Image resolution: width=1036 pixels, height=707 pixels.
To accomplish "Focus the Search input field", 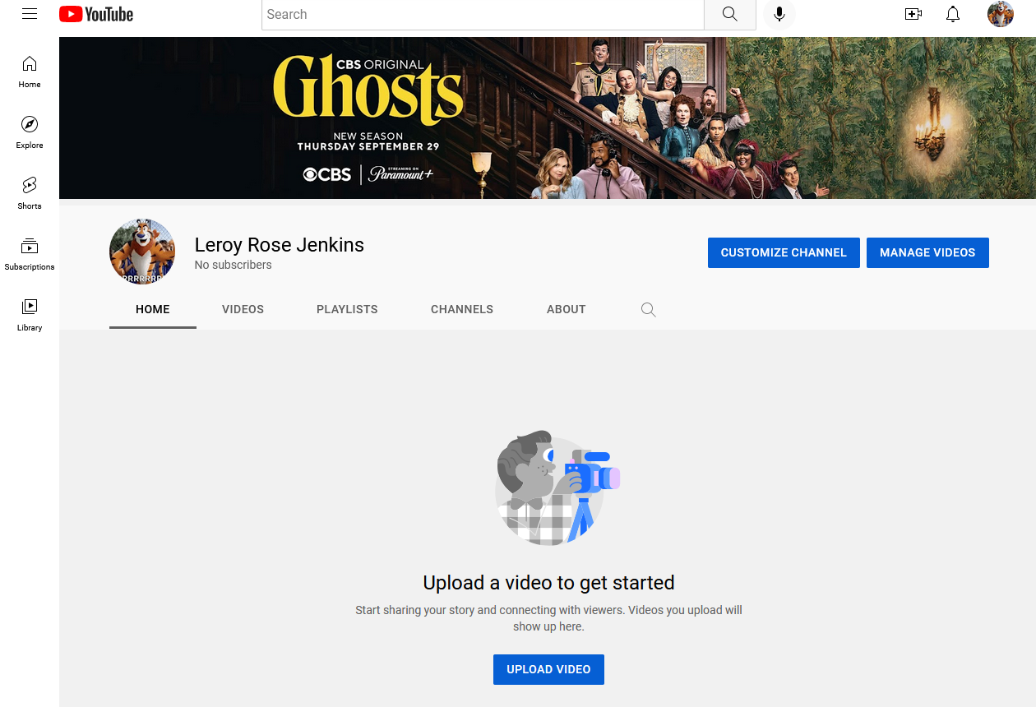I will pos(483,14).
